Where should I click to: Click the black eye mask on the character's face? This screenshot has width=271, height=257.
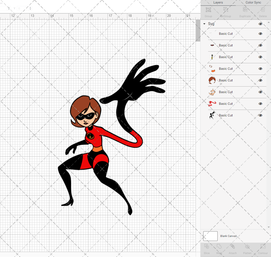click(x=85, y=116)
